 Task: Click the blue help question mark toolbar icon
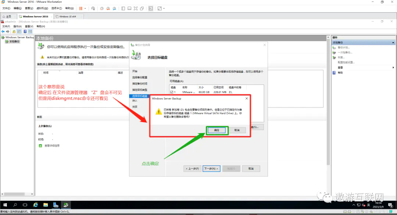coord(25,32)
